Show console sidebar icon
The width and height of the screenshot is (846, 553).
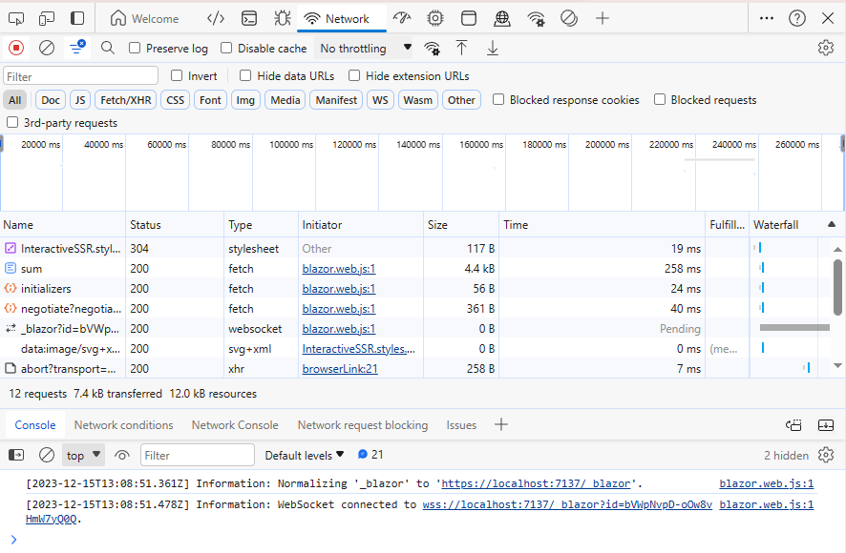click(x=16, y=456)
